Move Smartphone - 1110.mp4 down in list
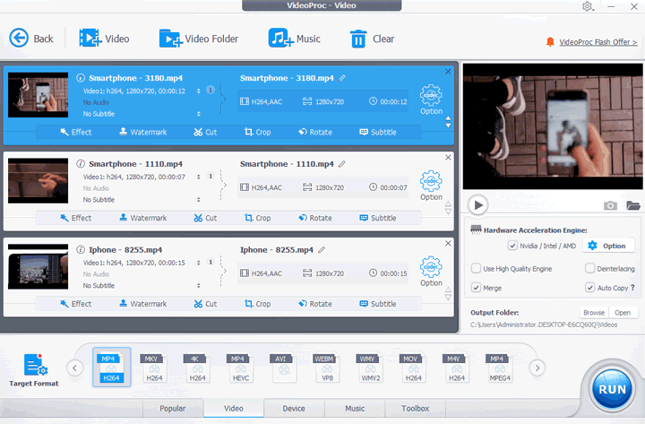The height and width of the screenshot is (424, 645). pyautogui.click(x=449, y=212)
